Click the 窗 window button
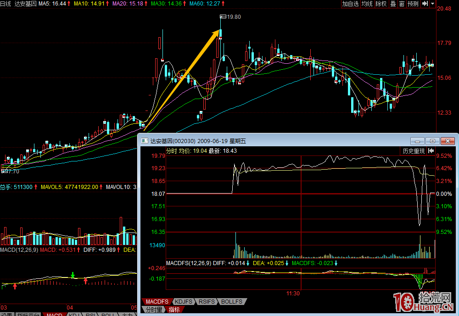Viewport: 459px width, 316px height. click(402, 4)
